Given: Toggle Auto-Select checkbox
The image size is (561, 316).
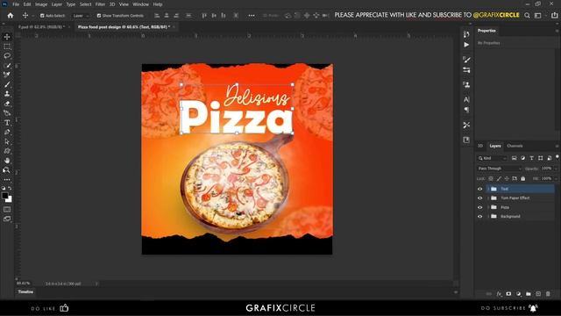Looking at the screenshot, I should coord(42,16).
